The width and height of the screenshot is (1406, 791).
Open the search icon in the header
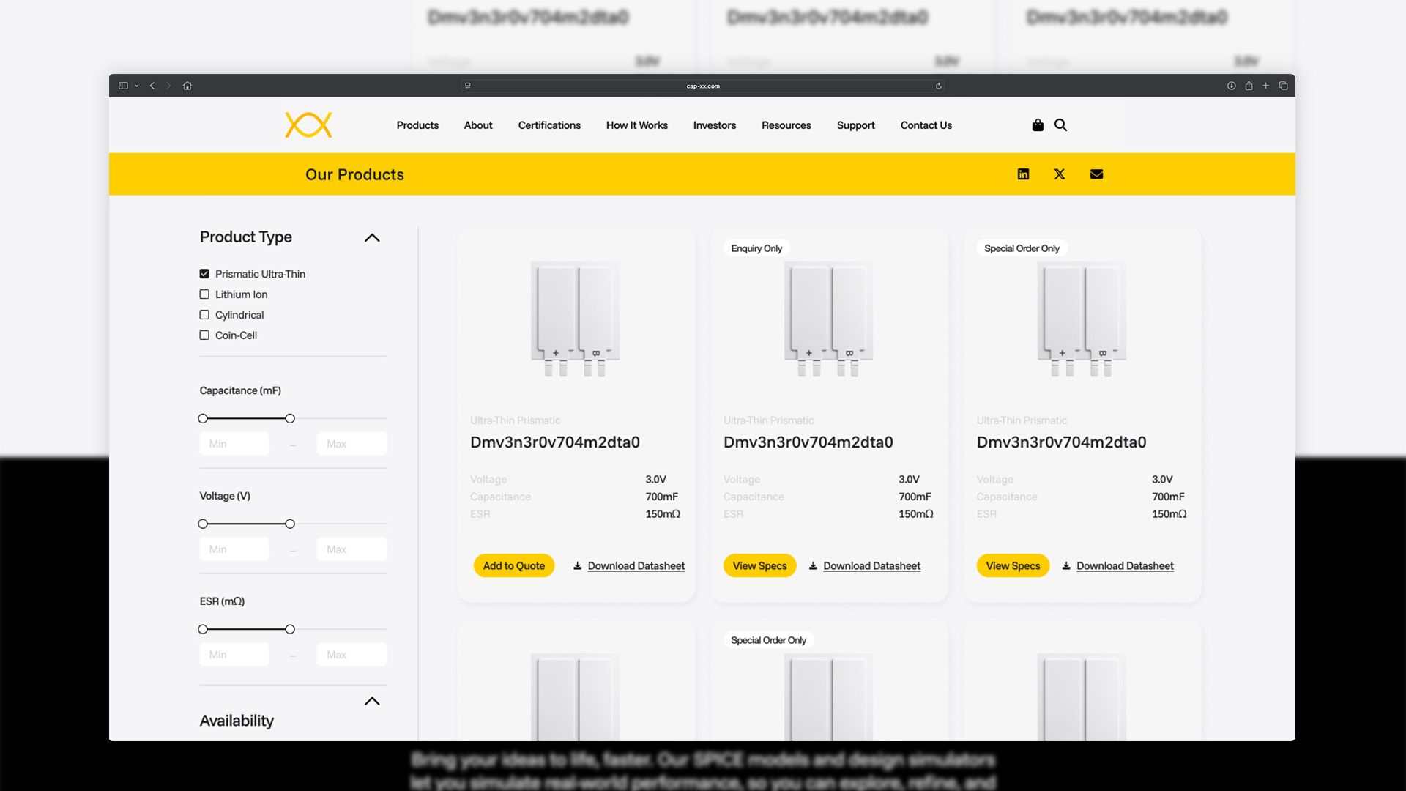[x=1060, y=125]
